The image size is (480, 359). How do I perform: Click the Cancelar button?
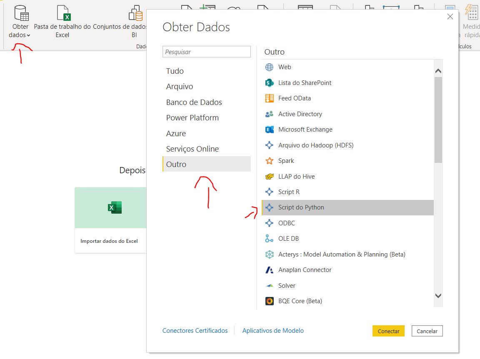427,331
